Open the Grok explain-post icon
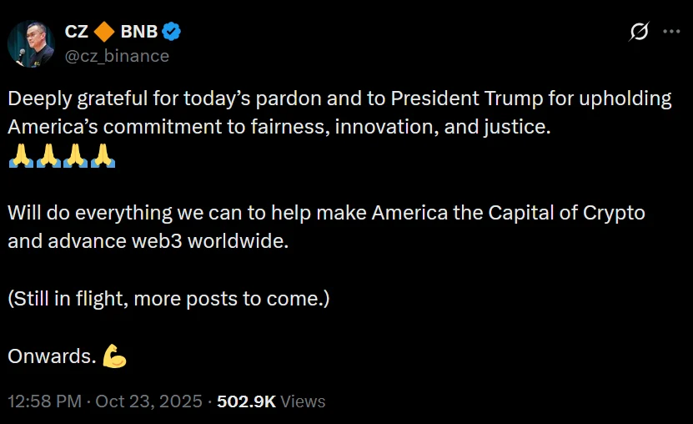693x424 pixels. (640, 32)
